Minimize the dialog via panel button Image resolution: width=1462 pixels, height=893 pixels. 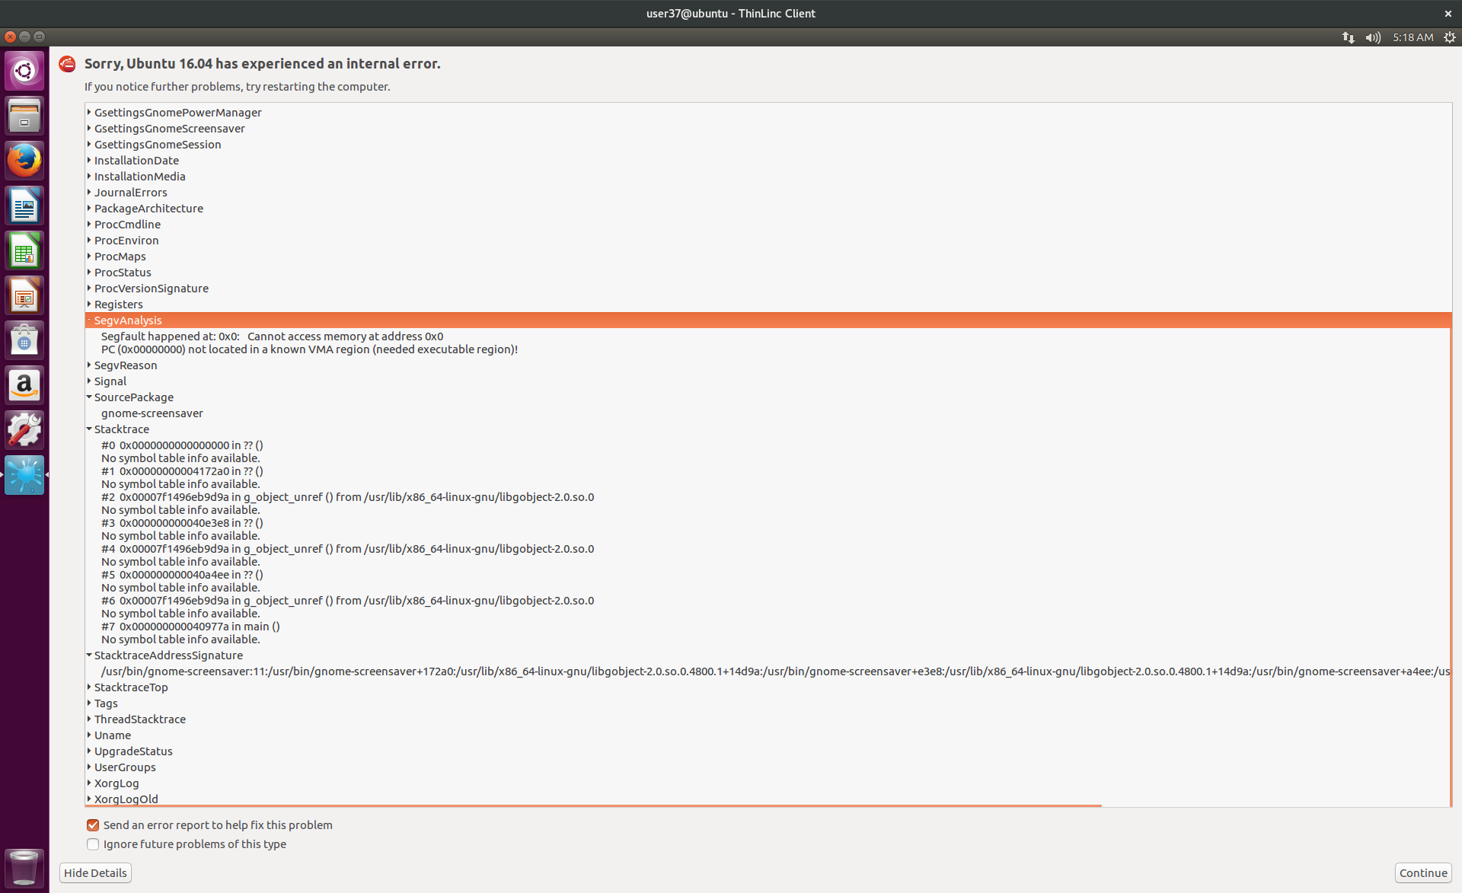point(24,37)
